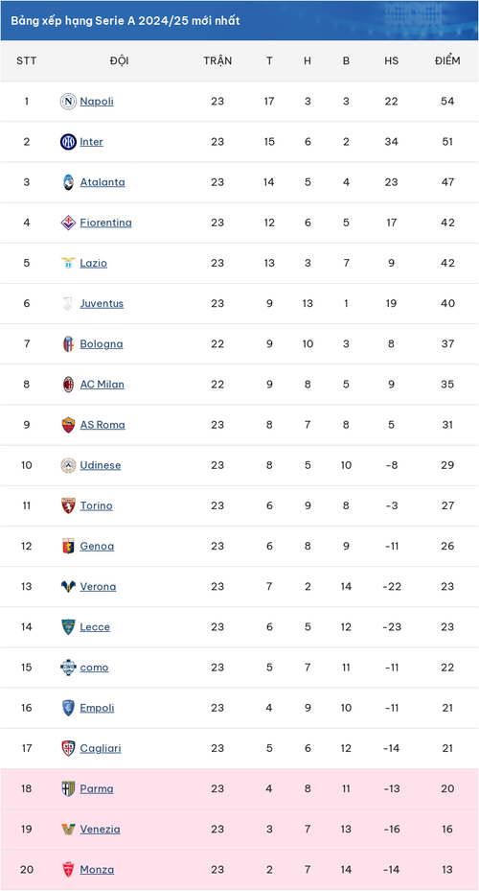
Task: Open the Empoli team link
Action: tap(97, 708)
